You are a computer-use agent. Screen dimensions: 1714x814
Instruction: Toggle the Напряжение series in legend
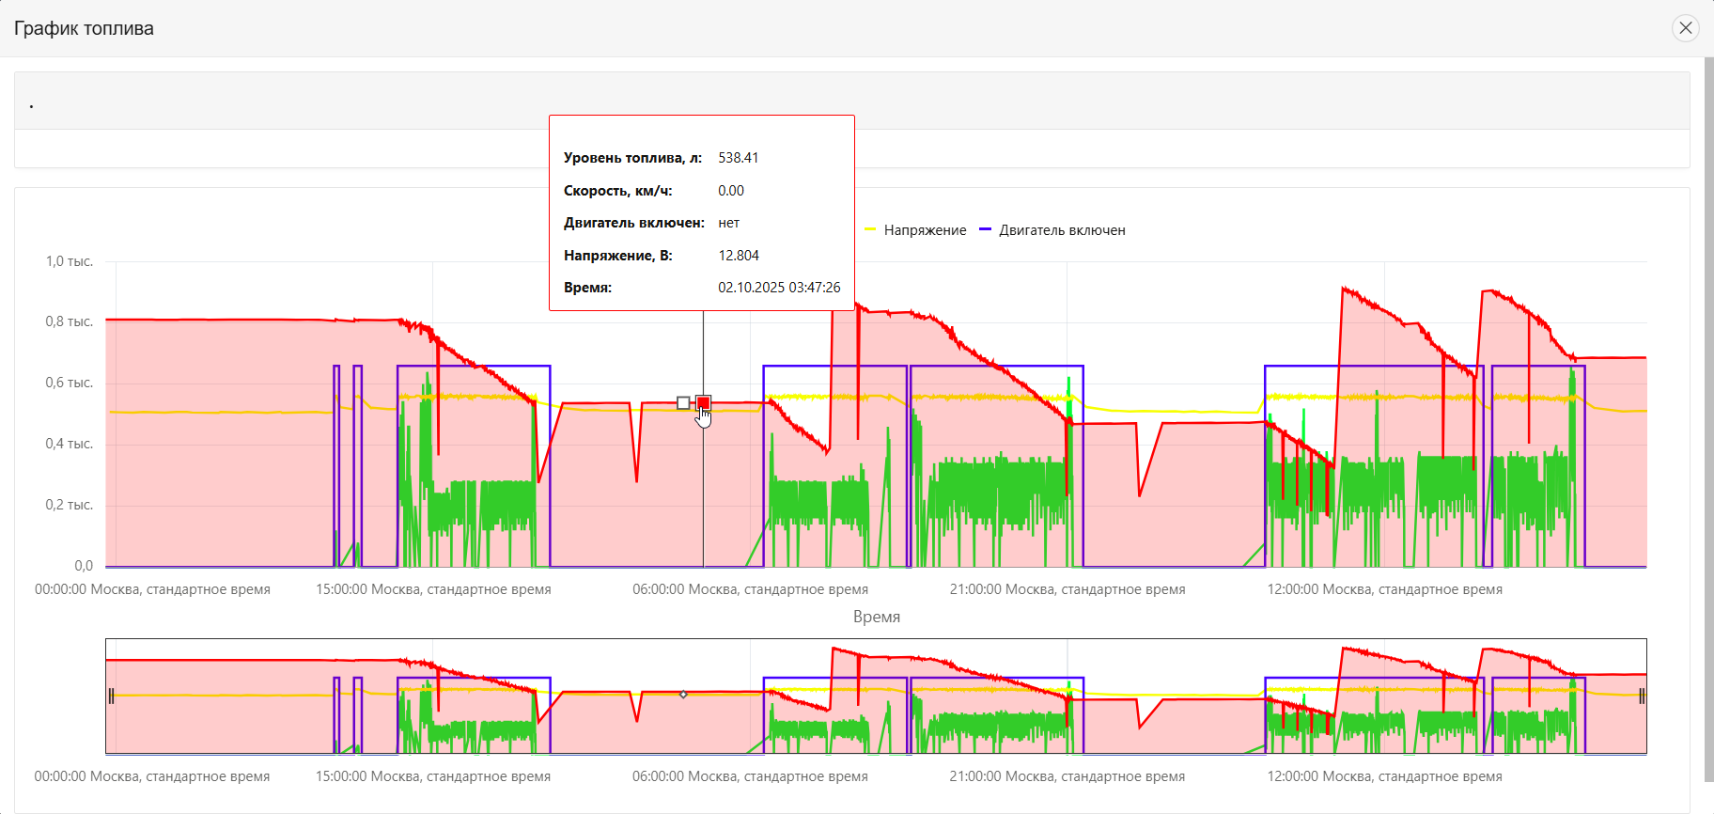coord(925,230)
